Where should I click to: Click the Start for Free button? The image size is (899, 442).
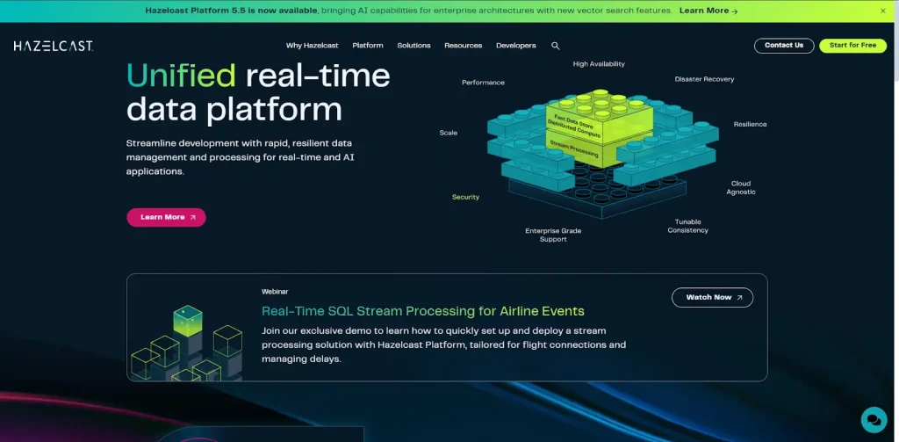click(853, 46)
